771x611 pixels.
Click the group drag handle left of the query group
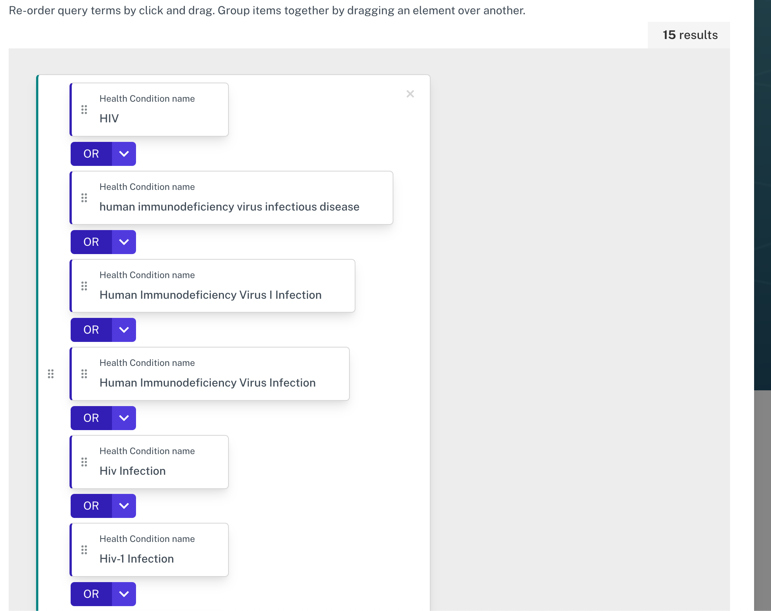51,374
